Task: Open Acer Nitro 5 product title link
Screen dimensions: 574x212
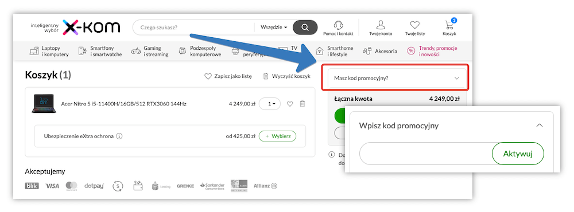Action: pos(124,104)
